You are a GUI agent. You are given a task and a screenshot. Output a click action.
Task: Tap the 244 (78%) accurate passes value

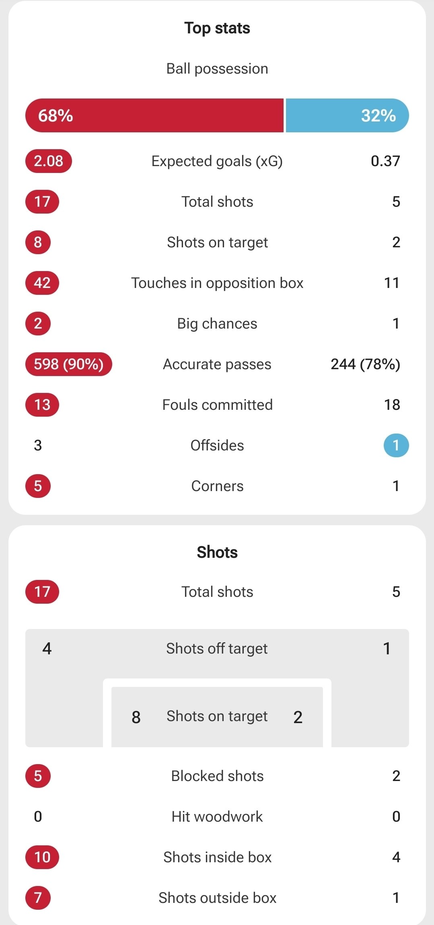[365, 364]
